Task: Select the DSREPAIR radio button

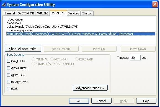Action: tap(77, 59)
